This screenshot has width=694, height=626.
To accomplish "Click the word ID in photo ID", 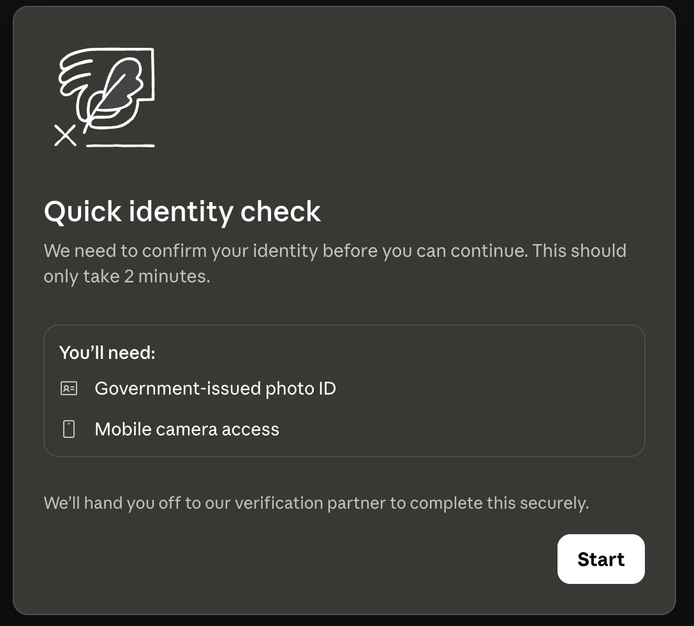I will (x=327, y=388).
